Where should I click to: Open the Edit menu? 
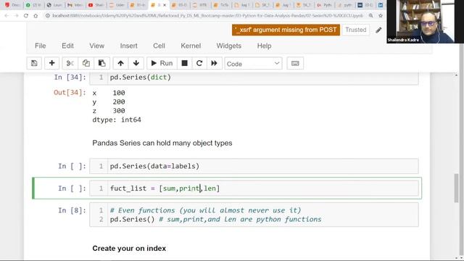point(67,46)
